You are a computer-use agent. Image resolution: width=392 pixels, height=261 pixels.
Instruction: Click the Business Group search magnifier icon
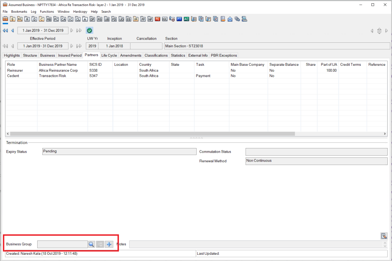(92, 244)
